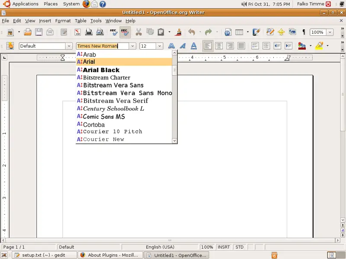This screenshot has height=259, width=346.
Task: Redo with the green arrow icon
Action: pyautogui.click(x=208, y=32)
